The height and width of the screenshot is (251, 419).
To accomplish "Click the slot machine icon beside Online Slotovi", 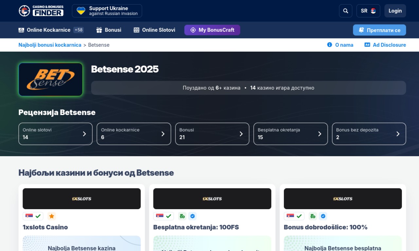I will [137, 30].
